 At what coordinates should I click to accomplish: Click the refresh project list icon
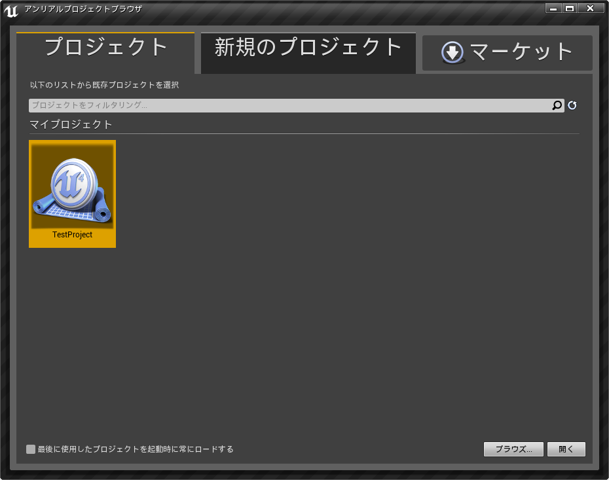click(x=570, y=105)
